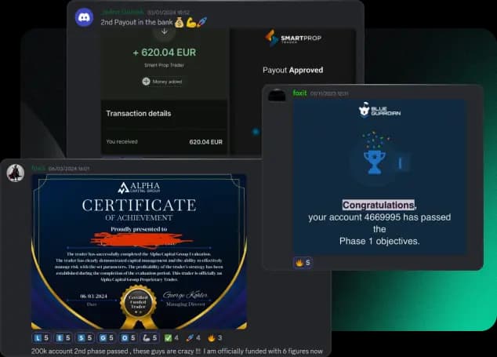The width and height of the screenshot is (497, 357).
Task: Click the 'You received' label
Action: (x=122, y=141)
